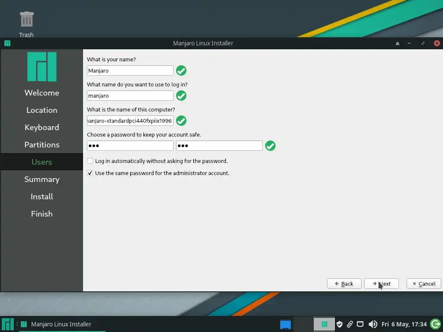Screen dimensions: 443x332
Task: Click the green logout icon at the taskbar corner
Action: (x=436, y=324)
